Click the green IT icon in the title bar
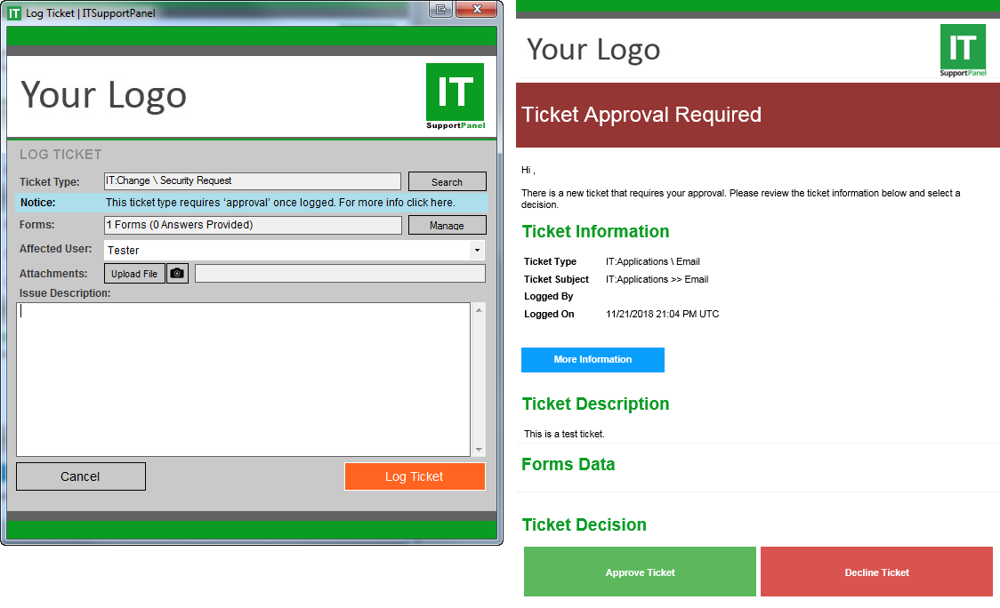Screen dimensions: 1000x608 pyautogui.click(x=13, y=12)
